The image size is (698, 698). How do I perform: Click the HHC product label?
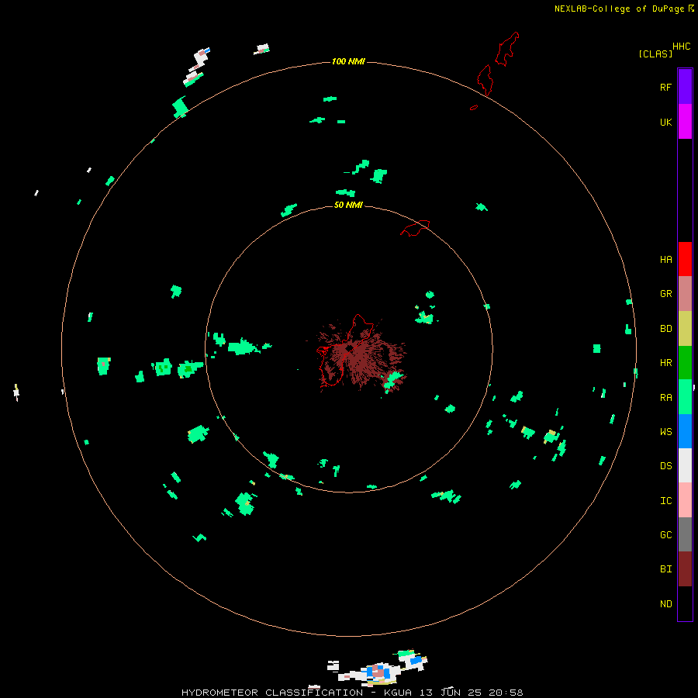[x=681, y=47]
